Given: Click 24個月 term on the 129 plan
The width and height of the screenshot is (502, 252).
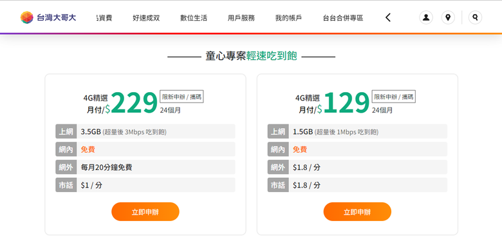Looking at the screenshot, I should [382, 110].
